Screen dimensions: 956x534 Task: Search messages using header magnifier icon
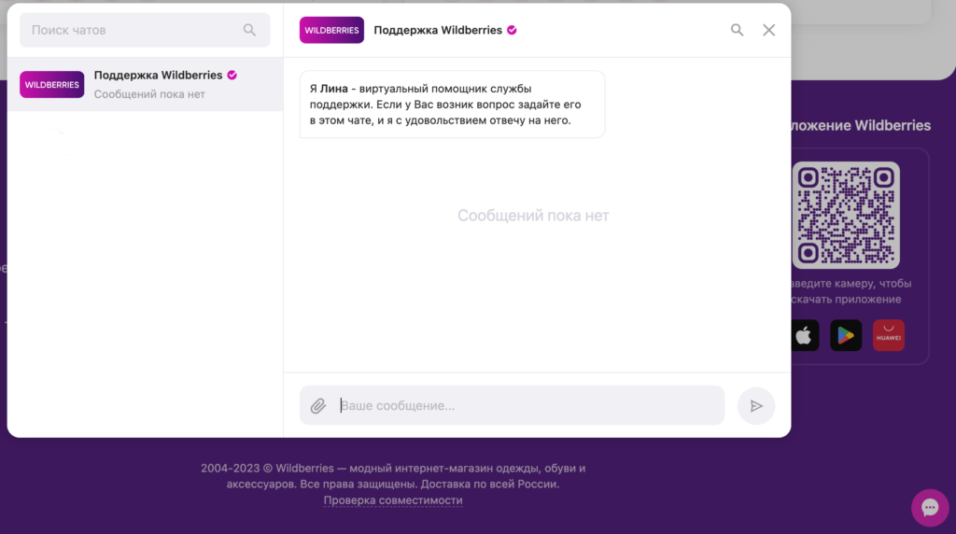click(x=738, y=30)
